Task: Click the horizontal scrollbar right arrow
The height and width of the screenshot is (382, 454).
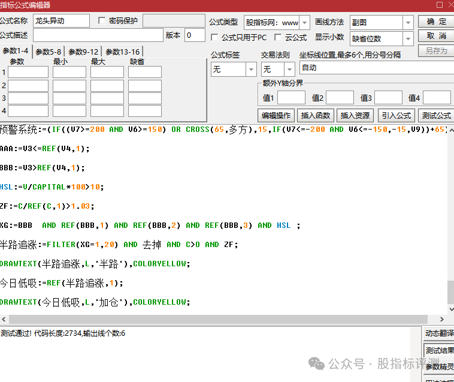Action: click(x=441, y=319)
